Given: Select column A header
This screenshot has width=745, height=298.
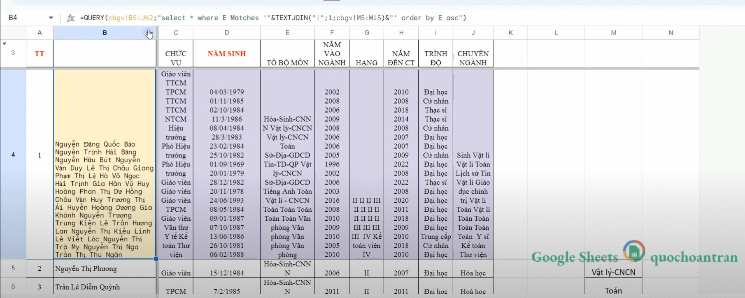Looking at the screenshot, I should [x=40, y=33].
